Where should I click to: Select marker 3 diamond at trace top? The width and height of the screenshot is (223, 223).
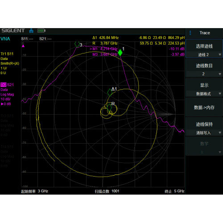click(x=77, y=44)
